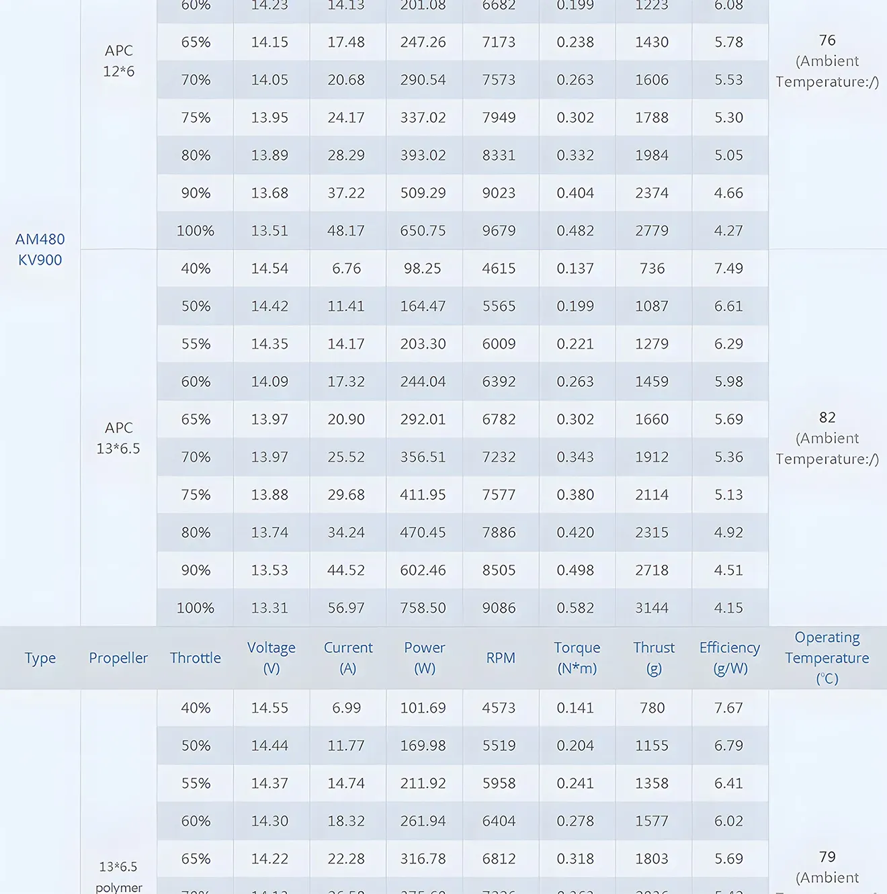Click the AM480 KV900 type cell
Screen dimensions: 887x894
(40, 250)
